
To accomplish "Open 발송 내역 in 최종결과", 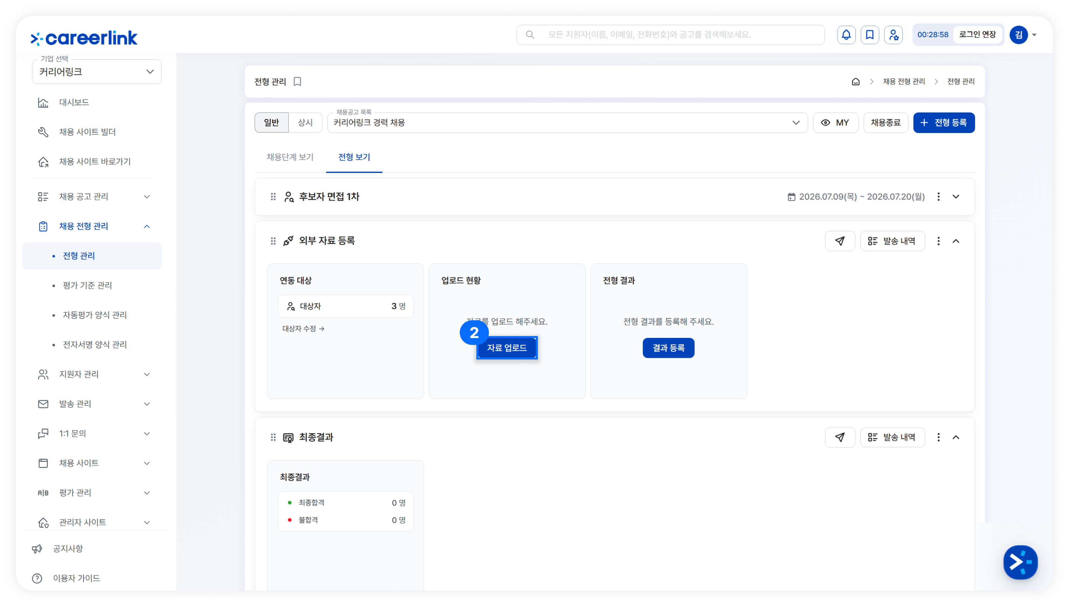I will pos(892,437).
